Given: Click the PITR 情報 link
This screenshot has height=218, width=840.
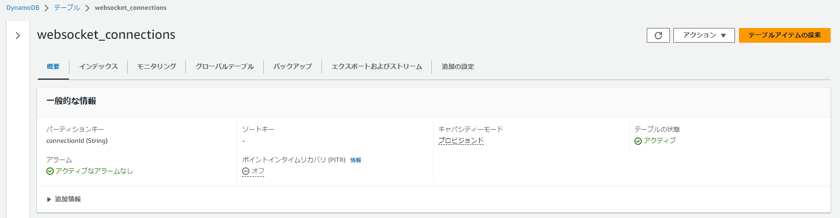Looking at the screenshot, I should tap(356, 160).
